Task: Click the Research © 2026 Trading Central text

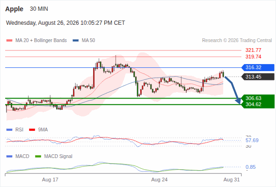Action: 237,41
